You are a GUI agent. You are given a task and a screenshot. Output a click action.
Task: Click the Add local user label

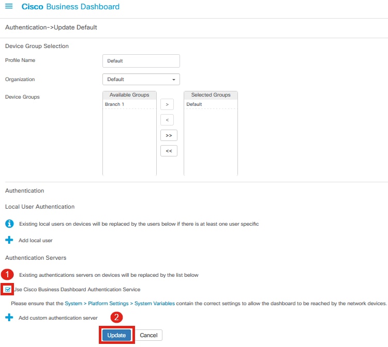(x=35, y=240)
